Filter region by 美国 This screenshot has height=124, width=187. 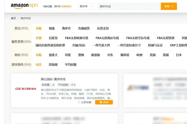pyautogui.click(x=152, y=55)
